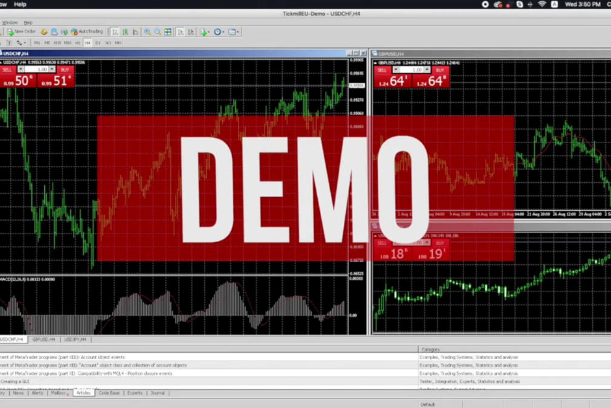
Task: Switch to USDCHF,H4 chart tab
Action: pos(12,340)
